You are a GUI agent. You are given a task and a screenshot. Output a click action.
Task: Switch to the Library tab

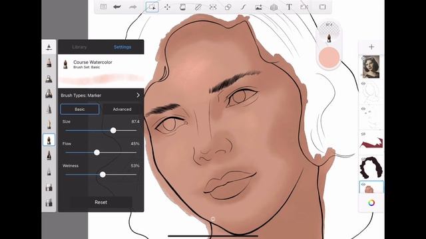(x=79, y=47)
